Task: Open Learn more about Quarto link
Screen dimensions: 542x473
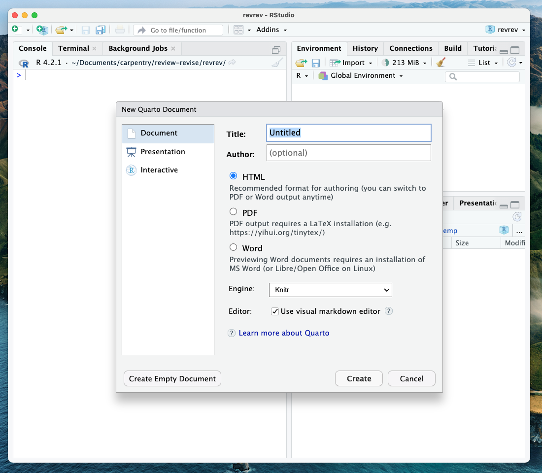Action: tap(284, 333)
